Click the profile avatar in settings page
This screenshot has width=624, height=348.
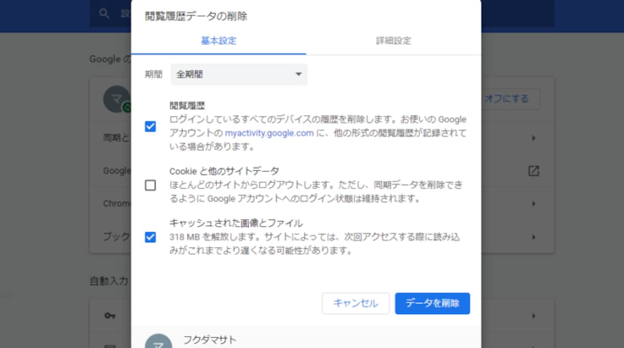(116, 99)
